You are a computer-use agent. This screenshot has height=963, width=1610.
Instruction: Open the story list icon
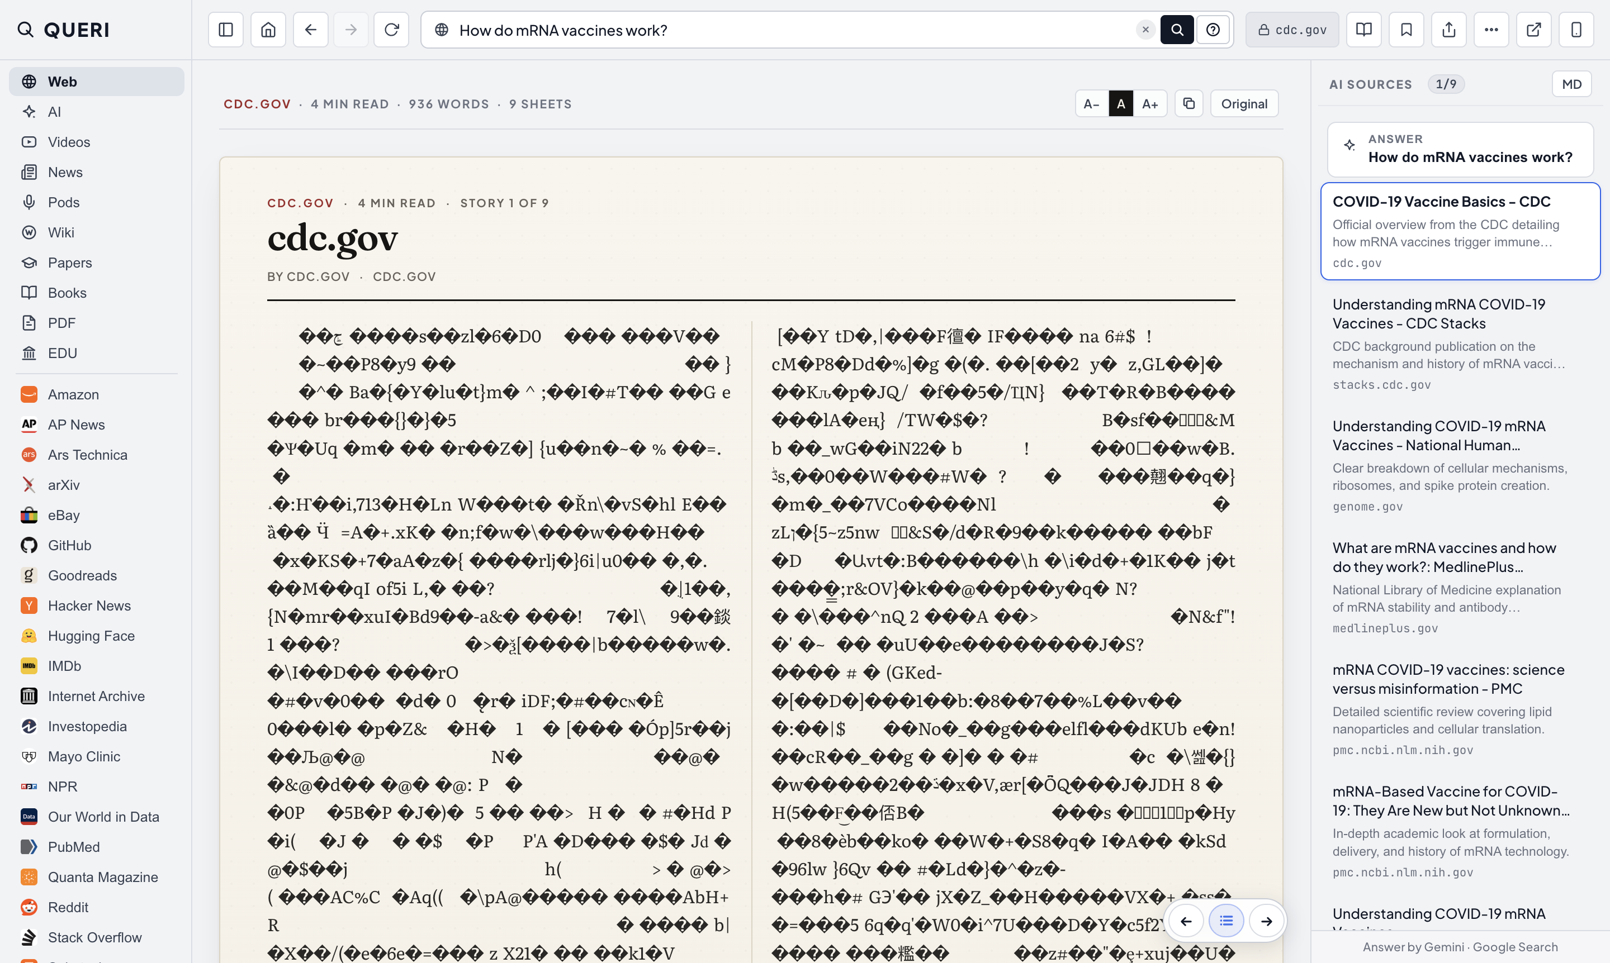point(1226,921)
